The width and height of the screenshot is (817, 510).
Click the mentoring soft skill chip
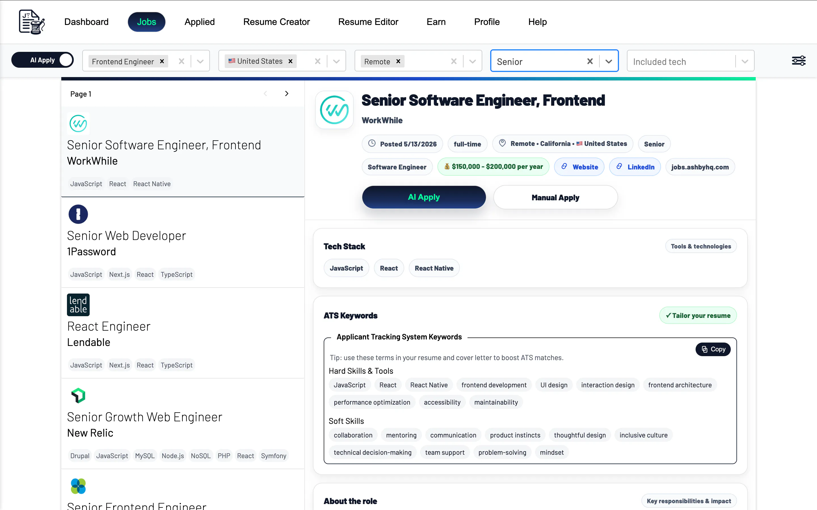point(401,435)
